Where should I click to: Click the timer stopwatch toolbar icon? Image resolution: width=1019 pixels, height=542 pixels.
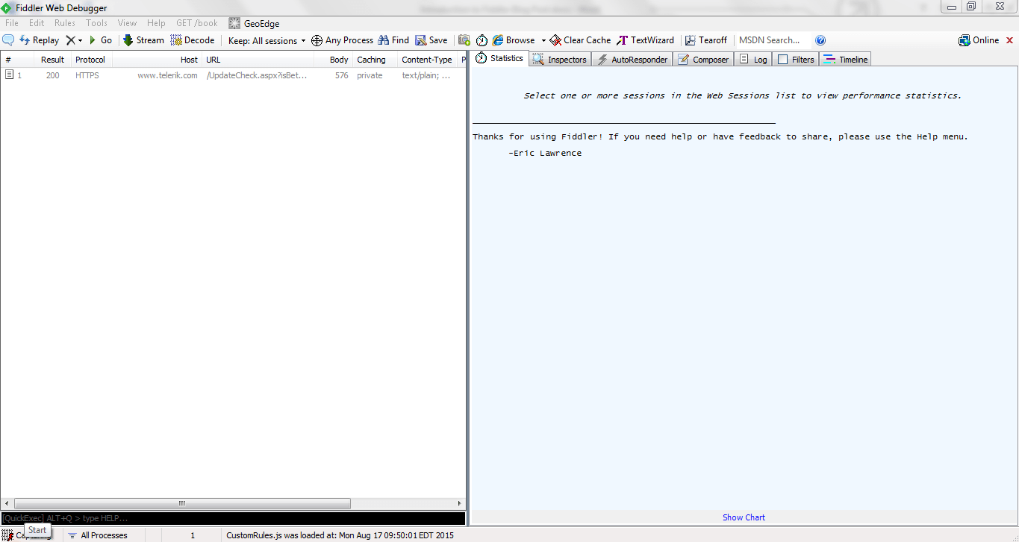482,40
